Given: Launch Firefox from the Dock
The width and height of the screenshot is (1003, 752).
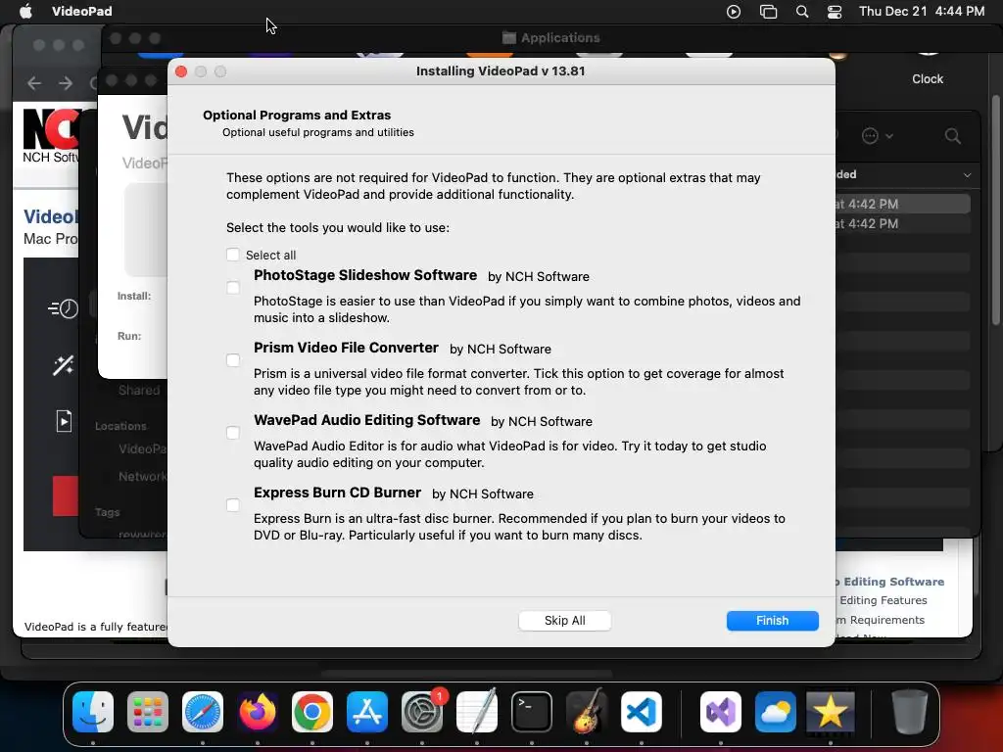Looking at the screenshot, I should click(x=258, y=712).
